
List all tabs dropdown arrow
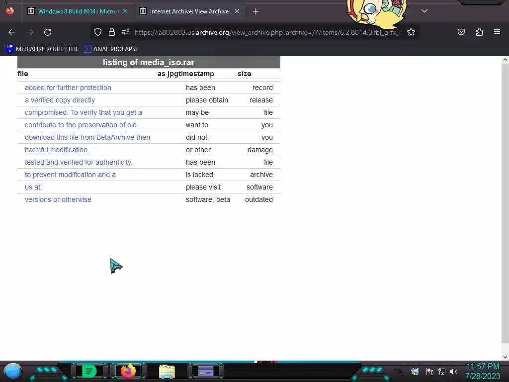pyautogui.click(x=424, y=11)
